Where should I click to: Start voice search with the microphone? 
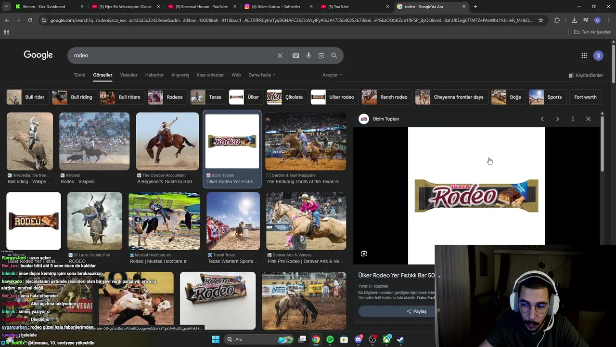[308, 55]
